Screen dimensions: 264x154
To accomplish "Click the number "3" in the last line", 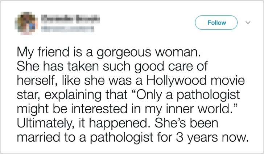I will point(180,137).
